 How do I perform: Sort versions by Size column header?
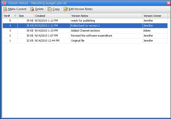[x=26, y=16]
